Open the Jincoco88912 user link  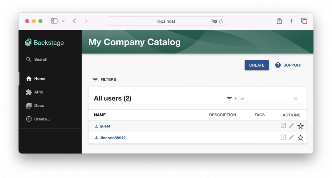pos(113,138)
